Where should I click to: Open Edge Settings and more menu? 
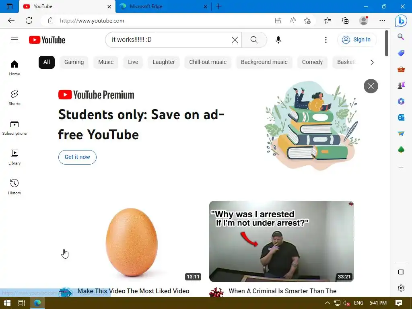click(x=382, y=21)
